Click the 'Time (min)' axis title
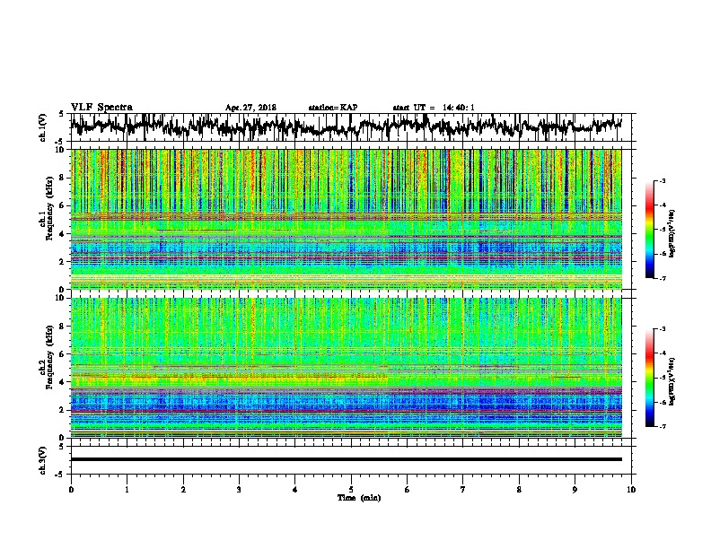 pos(359,498)
